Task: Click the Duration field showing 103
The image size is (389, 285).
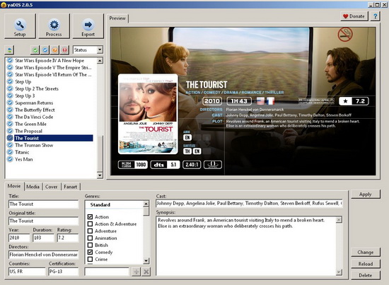Action: click(43, 238)
